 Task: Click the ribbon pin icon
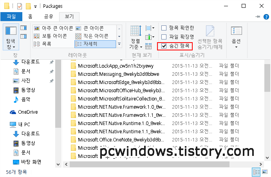[258, 16]
